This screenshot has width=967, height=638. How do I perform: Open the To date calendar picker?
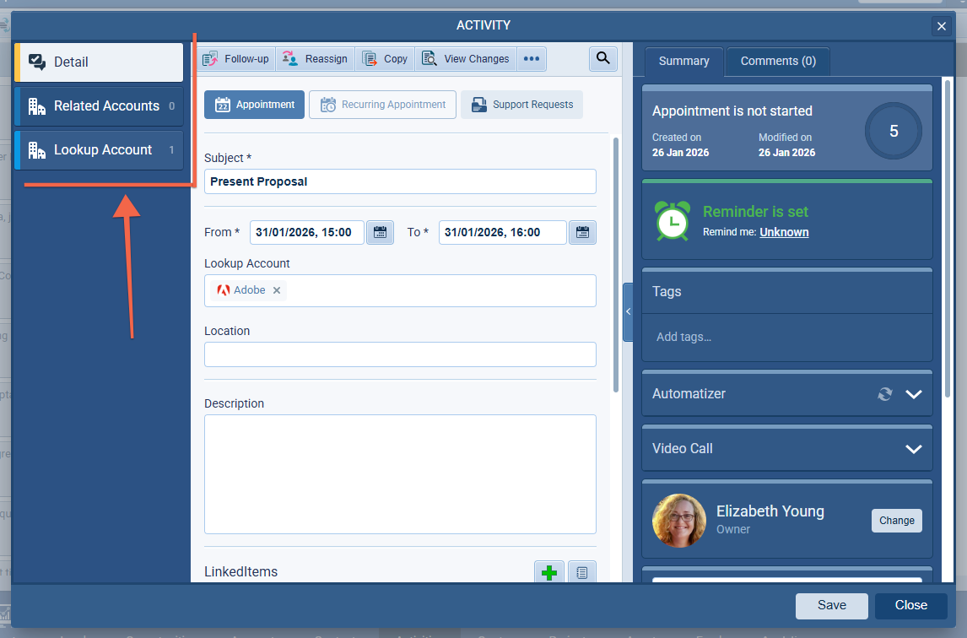click(582, 232)
